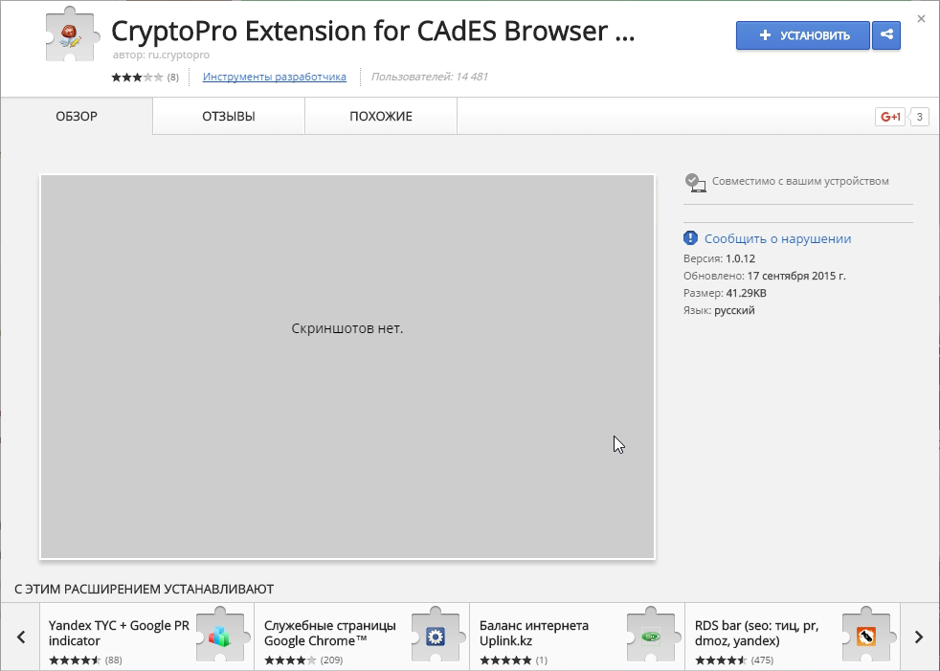Open Инструменты разработчика category link
The image size is (940, 671).
[x=274, y=77]
